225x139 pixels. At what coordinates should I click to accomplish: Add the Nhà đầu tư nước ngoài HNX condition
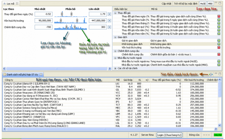tap(219, 65)
